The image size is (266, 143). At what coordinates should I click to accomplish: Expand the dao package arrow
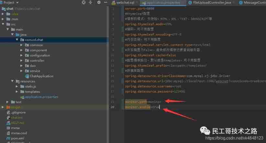tap(21, 66)
